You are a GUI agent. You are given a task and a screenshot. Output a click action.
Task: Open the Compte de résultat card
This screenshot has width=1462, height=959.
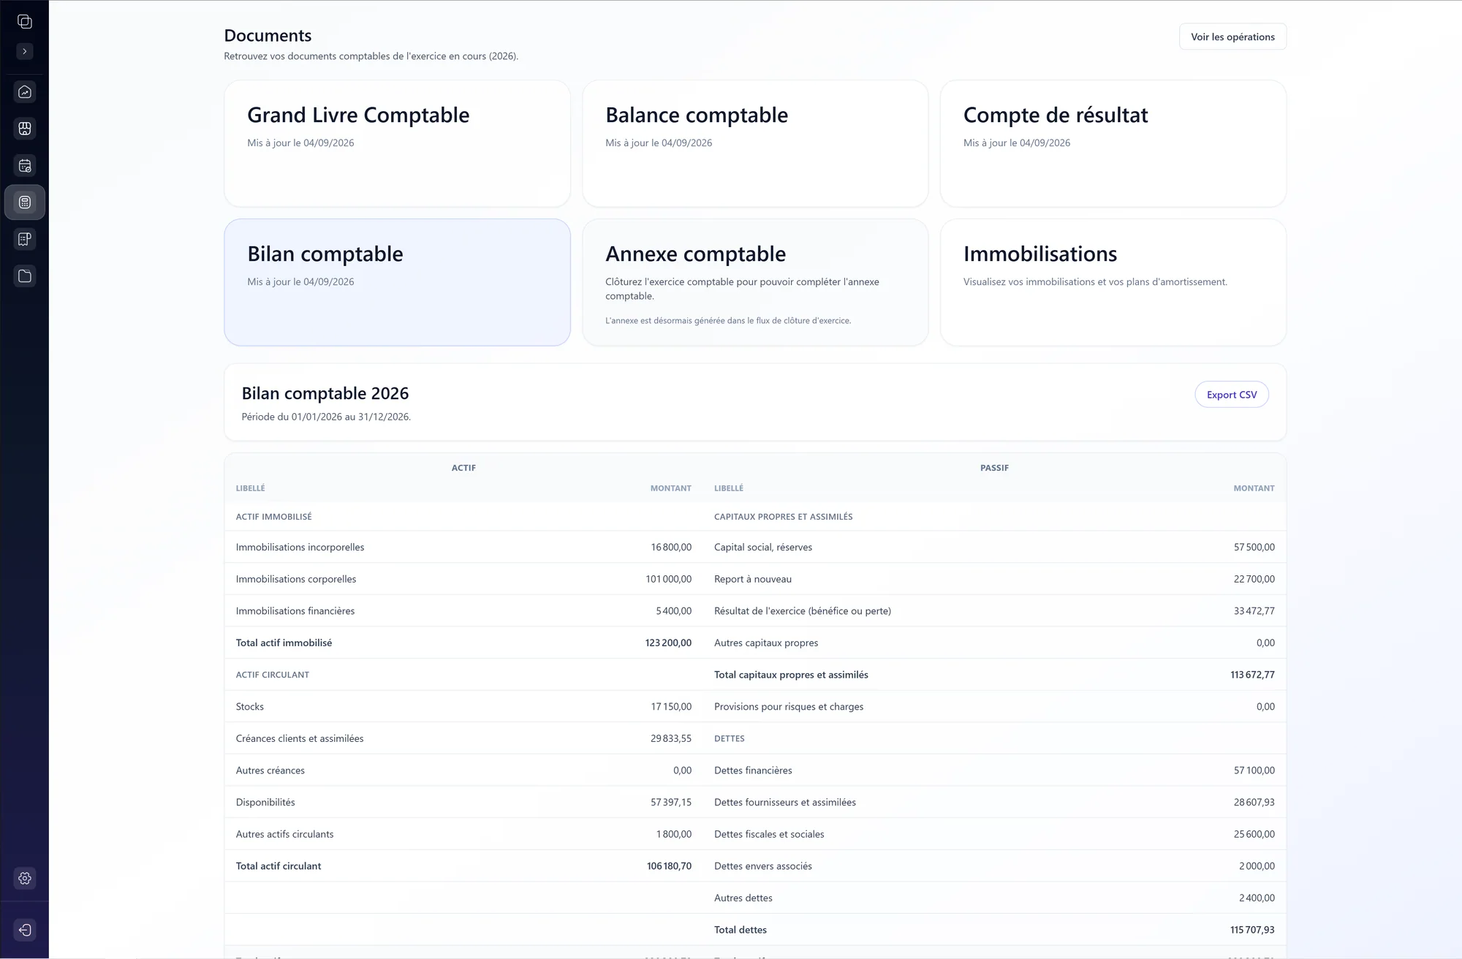1113,143
